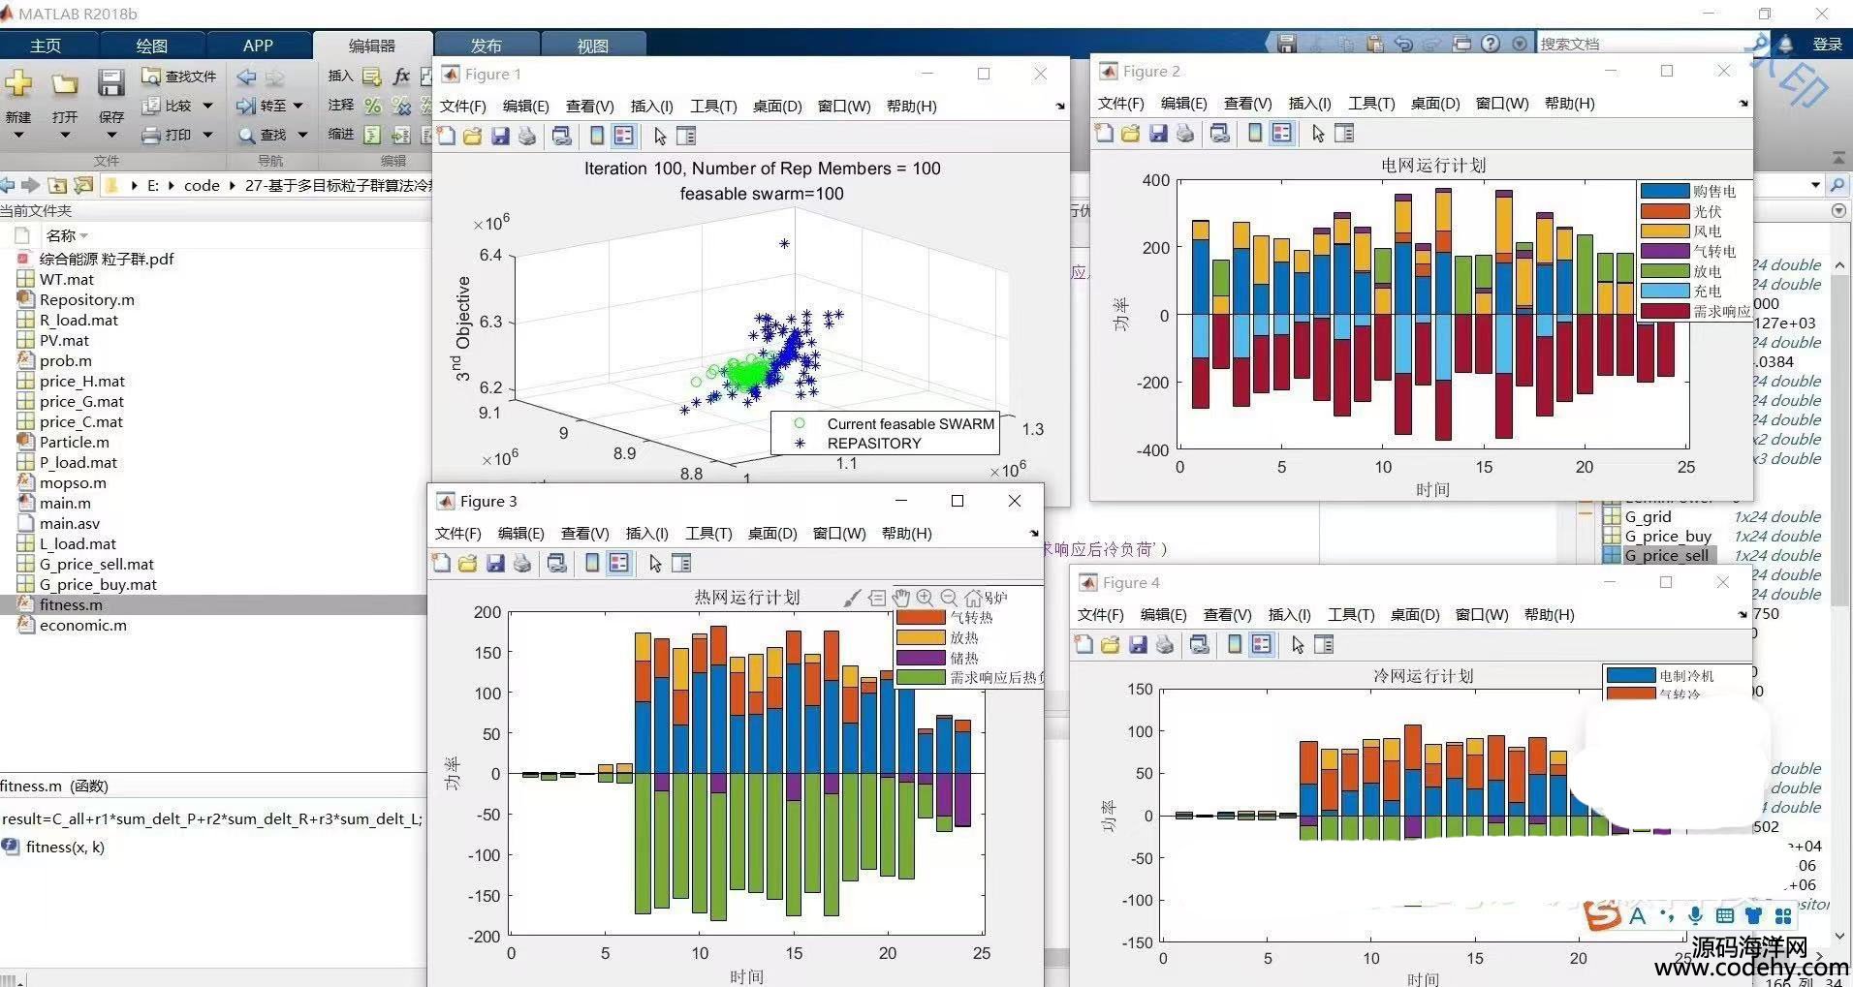Open Property Inspector in Figure 4 toolbar
The width and height of the screenshot is (1853, 987).
tap(1324, 645)
